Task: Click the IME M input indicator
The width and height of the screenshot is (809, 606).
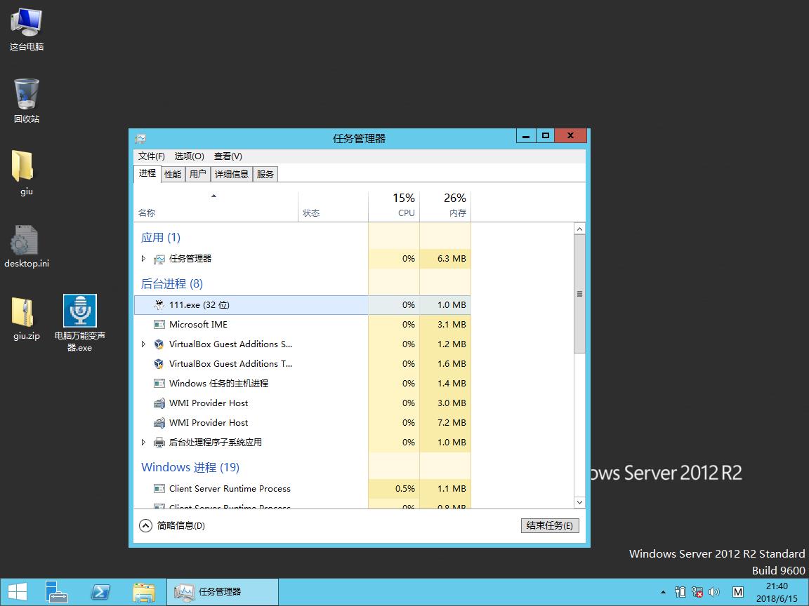Action: (738, 591)
